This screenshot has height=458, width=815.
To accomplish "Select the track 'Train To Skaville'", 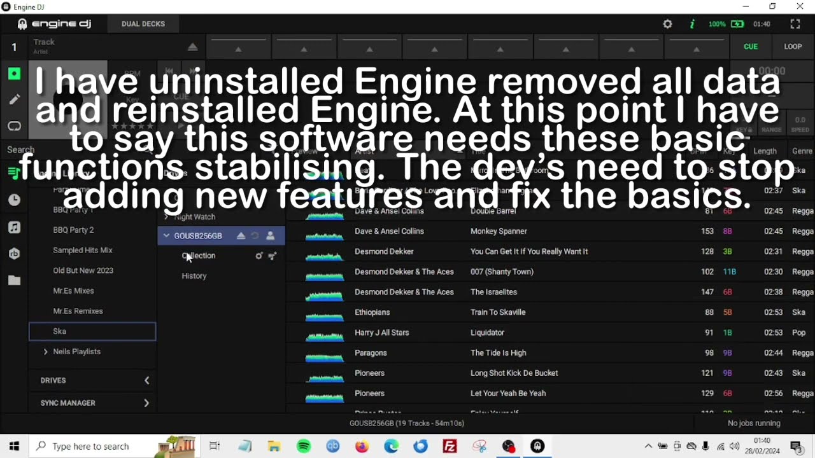I will coord(498,313).
